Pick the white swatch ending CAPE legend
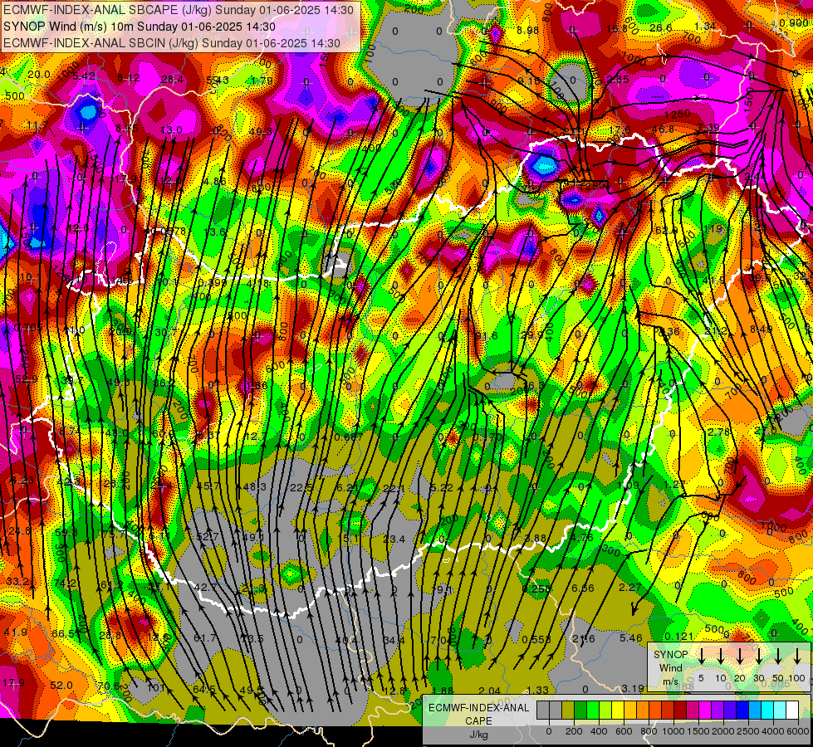The image size is (813, 747). point(791,710)
